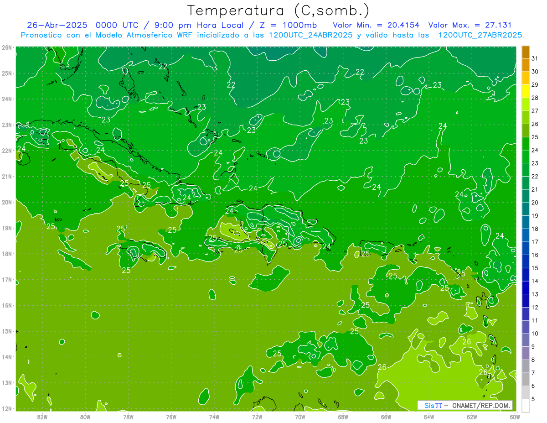Click the '10' label on the color scale
This screenshot has height=423, width=547.
535,334
